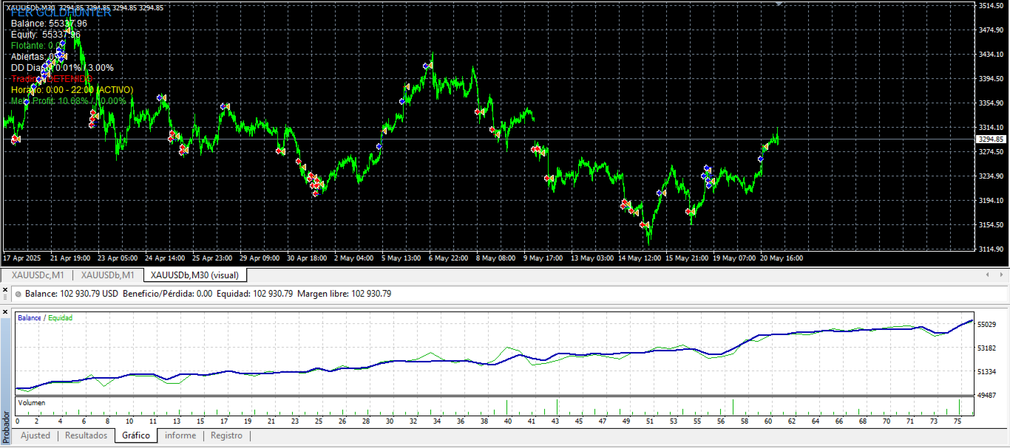
Task: Click the current price label 3294.85
Action: pos(991,139)
